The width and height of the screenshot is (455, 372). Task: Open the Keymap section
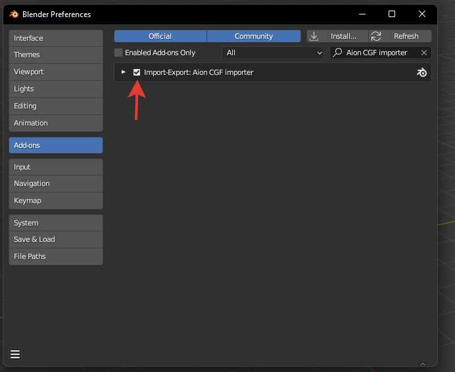point(56,200)
